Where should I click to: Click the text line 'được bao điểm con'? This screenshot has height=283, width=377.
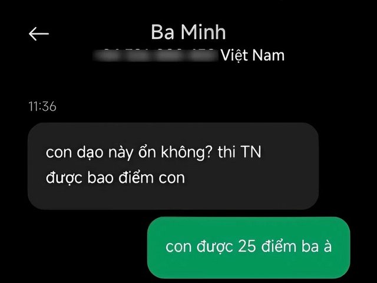click(115, 178)
